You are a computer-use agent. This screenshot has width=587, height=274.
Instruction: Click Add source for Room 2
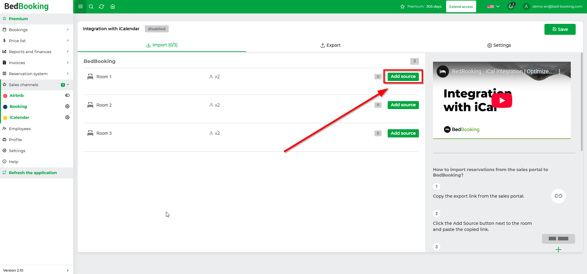tap(403, 105)
